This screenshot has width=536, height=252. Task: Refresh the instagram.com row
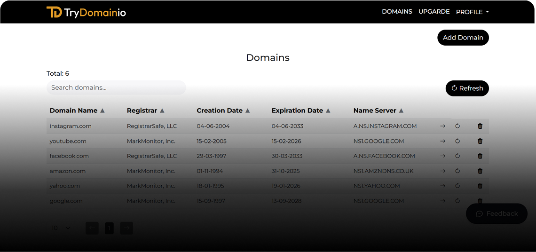(x=457, y=126)
